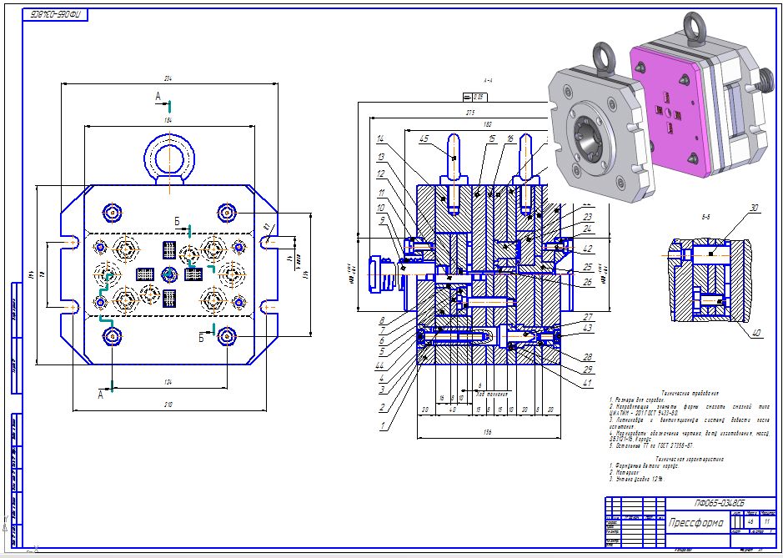Image resolution: width=783 pixels, height=558 pixels.
Task: Click part callout 13
Action: 381,158
